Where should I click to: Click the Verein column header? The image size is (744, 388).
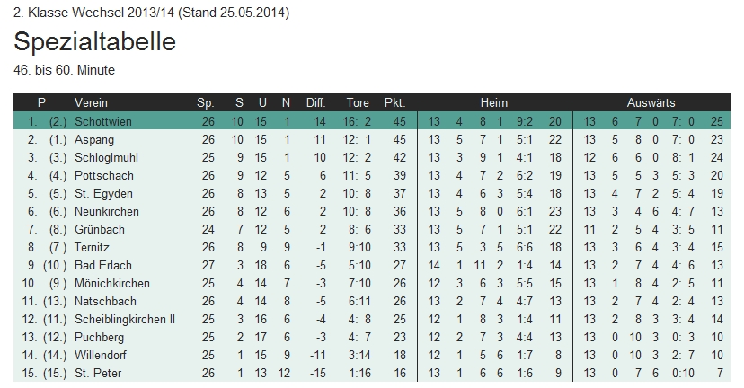91,102
